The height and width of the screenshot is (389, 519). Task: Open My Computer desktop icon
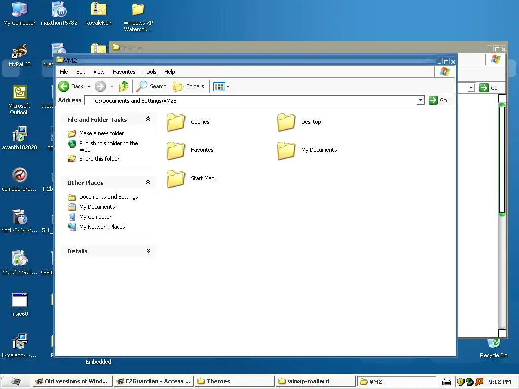pyautogui.click(x=19, y=14)
